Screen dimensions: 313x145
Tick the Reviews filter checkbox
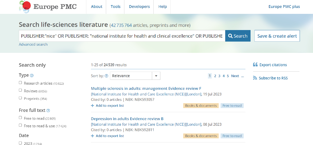coord(20,90)
